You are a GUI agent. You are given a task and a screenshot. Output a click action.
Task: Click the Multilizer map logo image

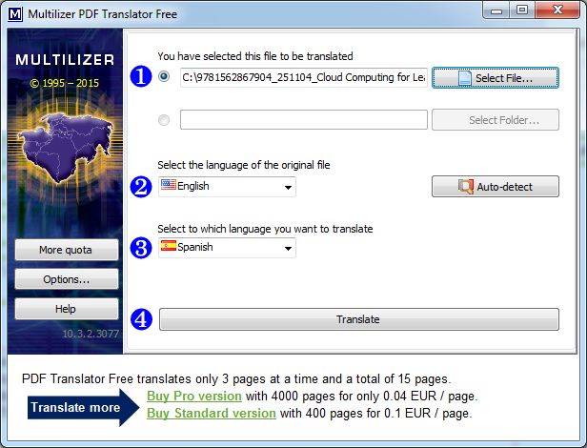tap(65, 146)
